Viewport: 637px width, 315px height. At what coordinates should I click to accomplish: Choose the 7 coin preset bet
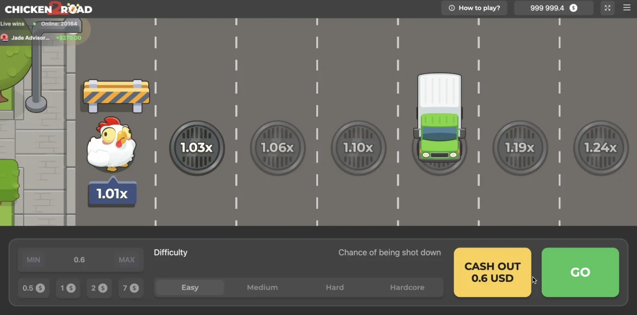coord(131,288)
